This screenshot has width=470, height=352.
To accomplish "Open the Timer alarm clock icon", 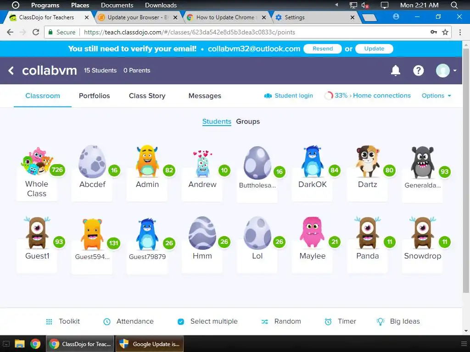I will tap(328, 322).
